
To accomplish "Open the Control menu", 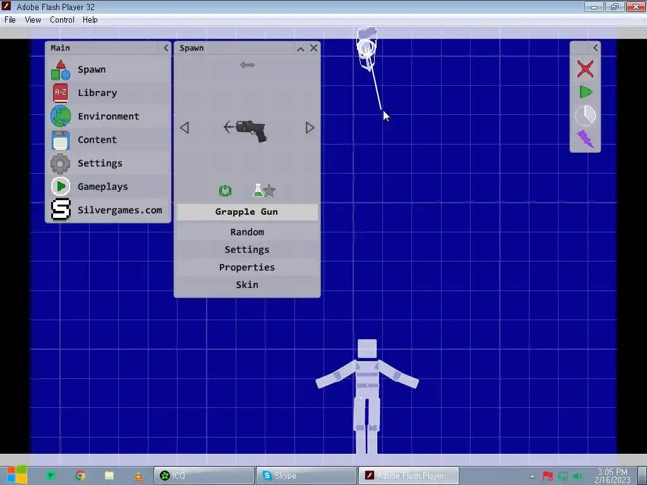I will point(62,20).
